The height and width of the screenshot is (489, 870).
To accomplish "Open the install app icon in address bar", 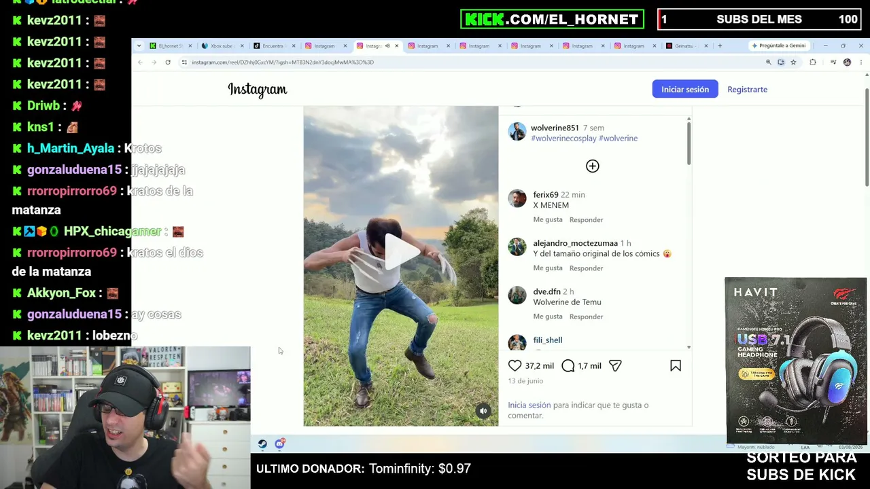I will click(781, 62).
